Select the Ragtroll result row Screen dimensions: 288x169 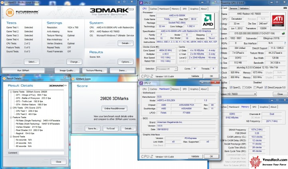point(25,133)
